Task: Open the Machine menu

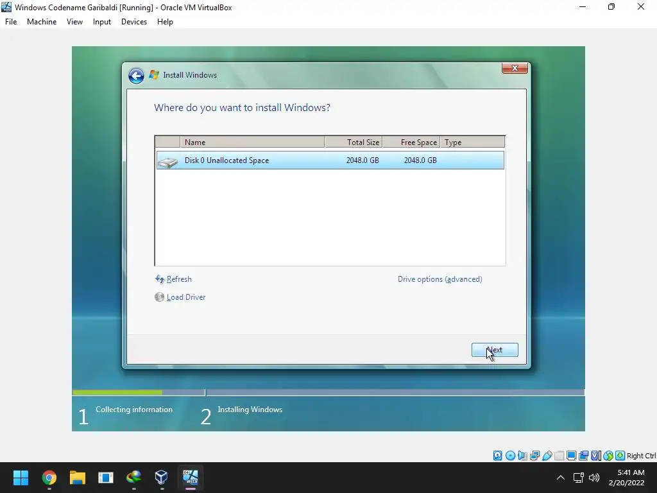Action: point(42,22)
